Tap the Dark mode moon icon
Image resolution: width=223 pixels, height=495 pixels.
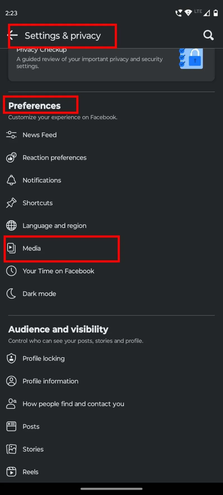(11, 294)
